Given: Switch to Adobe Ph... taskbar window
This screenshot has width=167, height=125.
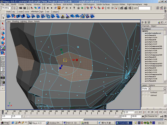Looking at the screenshot, I should click(x=54, y=123).
